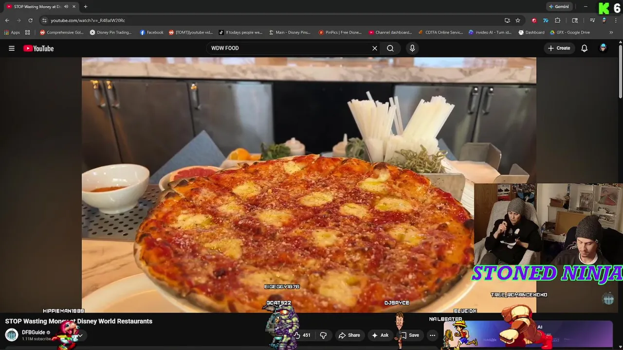Image resolution: width=623 pixels, height=350 pixels.
Task: Go forward in browser history
Action: (x=18, y=20)
